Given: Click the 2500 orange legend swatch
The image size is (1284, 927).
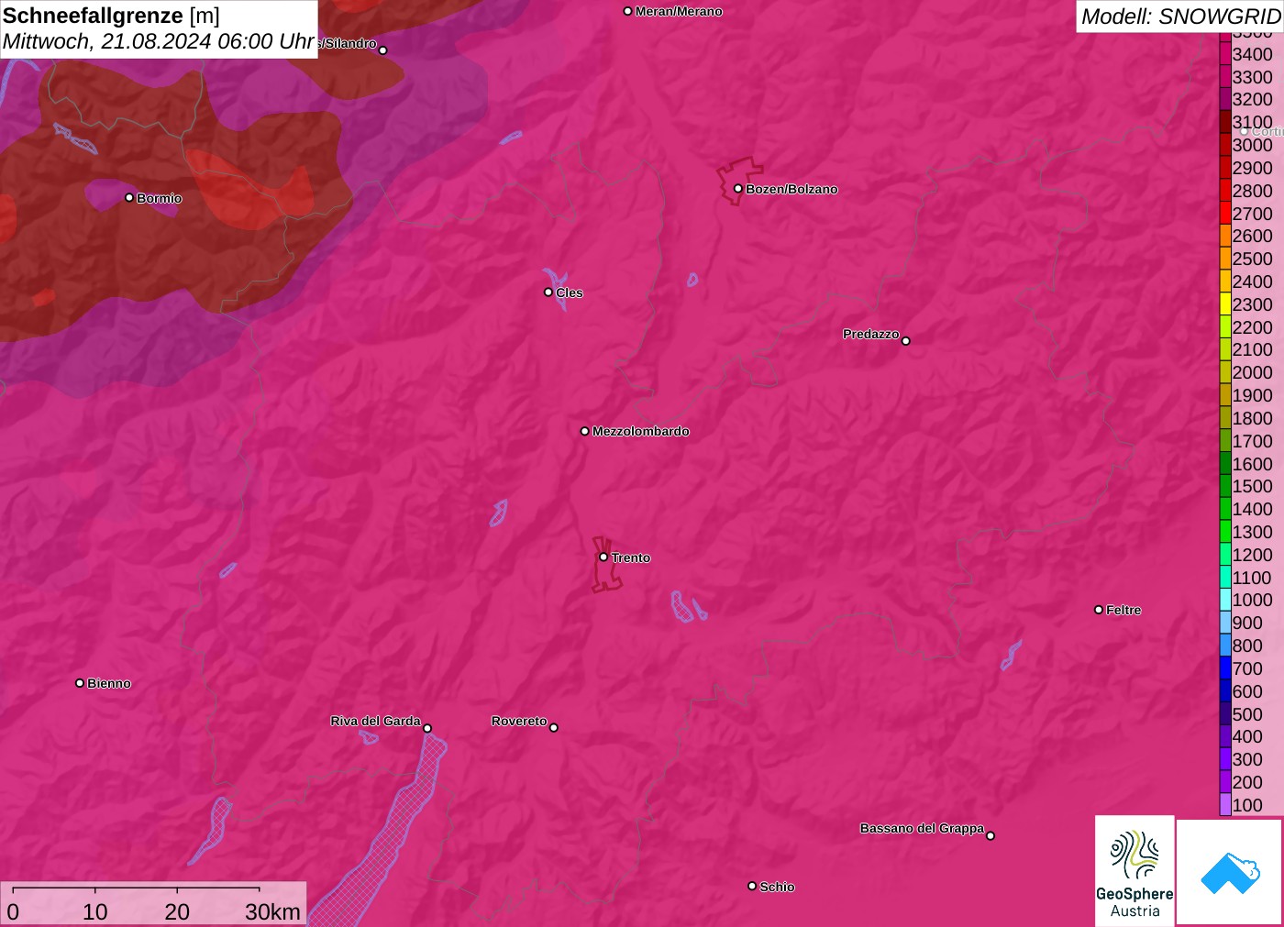Looking at the screenshot, I should click(1225, 259).
